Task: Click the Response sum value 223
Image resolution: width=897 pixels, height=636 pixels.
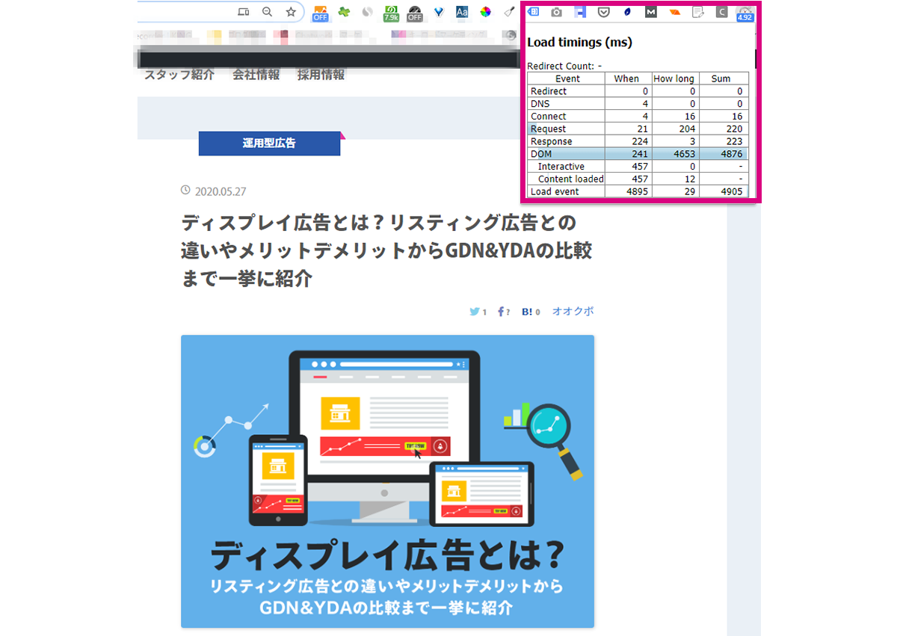Action: (734, 141)
